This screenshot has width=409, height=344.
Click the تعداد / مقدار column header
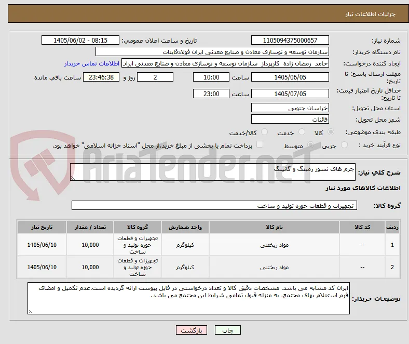(90, 227)
